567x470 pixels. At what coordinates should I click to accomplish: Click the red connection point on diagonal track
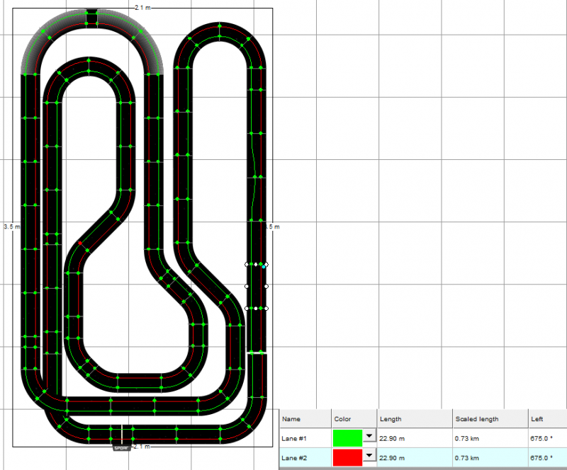(81, 243)
